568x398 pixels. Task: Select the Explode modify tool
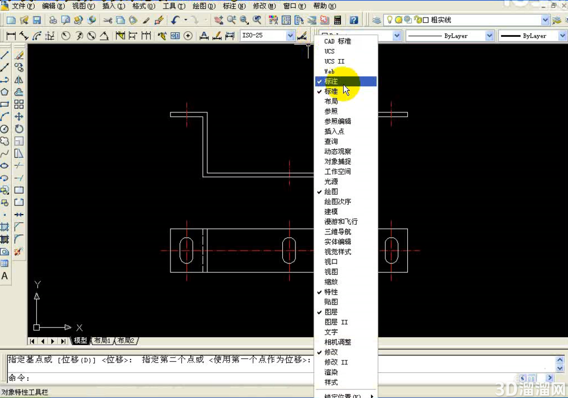(19, 251)
